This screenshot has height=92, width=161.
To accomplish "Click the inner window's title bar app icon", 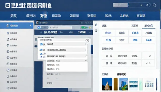I will tap(37, 22).
